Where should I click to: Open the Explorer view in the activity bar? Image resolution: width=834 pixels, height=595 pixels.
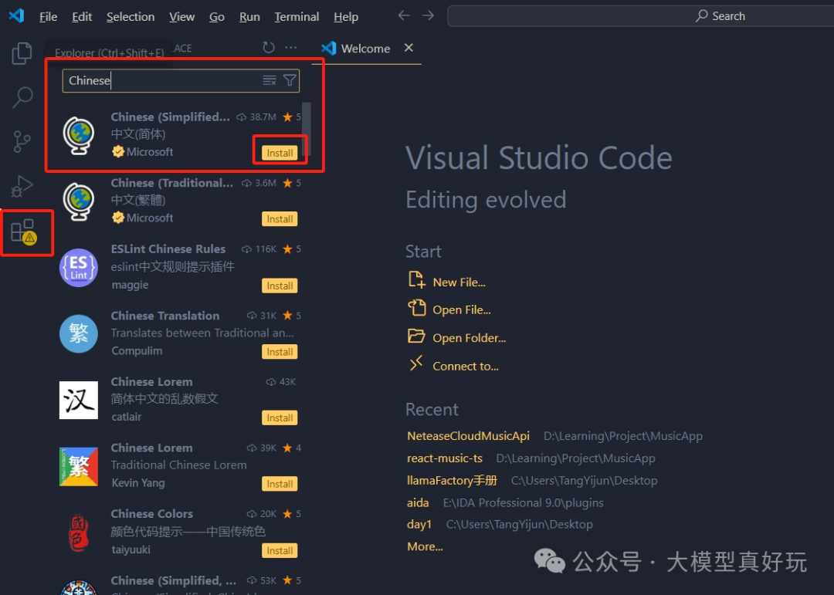21,52
